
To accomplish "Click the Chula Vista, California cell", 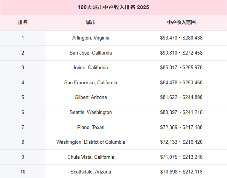I will 91,157.
